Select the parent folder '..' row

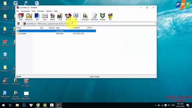click(56, 31)
